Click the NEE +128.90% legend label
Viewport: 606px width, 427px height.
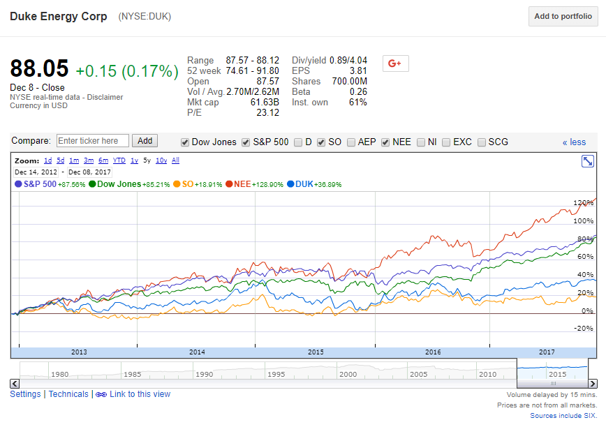tap(258, 184)
